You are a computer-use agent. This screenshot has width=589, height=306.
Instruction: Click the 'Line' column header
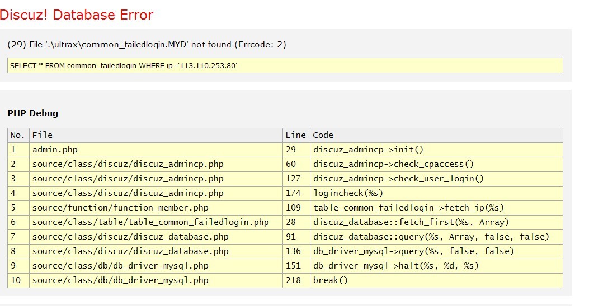[x=296, y=135]
